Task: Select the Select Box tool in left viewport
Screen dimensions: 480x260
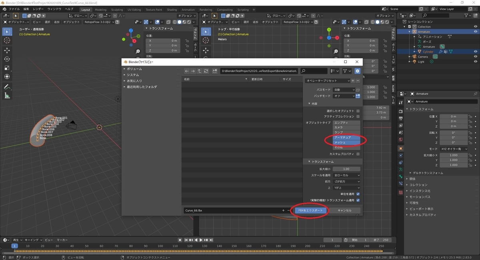Action: coord(7,32)
